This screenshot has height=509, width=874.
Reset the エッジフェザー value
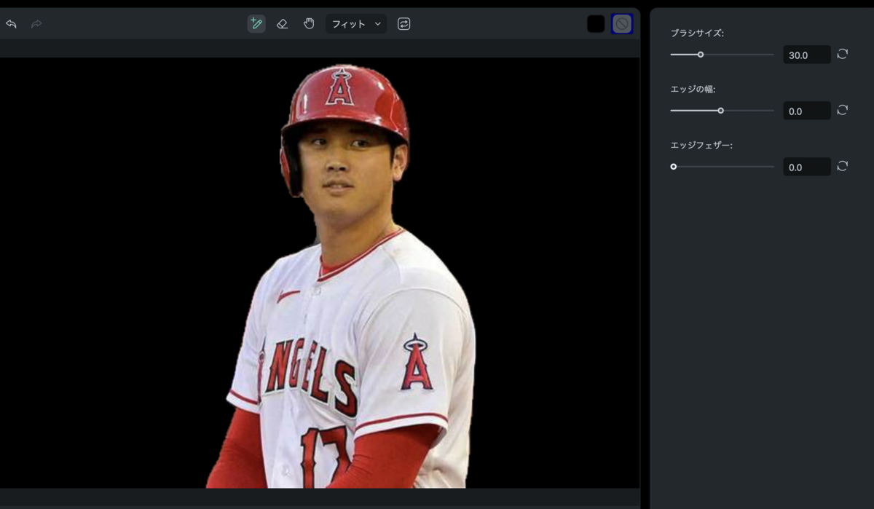(x=843, y=166)
